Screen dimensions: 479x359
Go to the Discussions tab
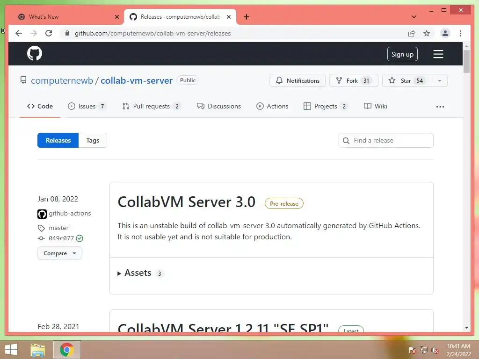(219, 106)
